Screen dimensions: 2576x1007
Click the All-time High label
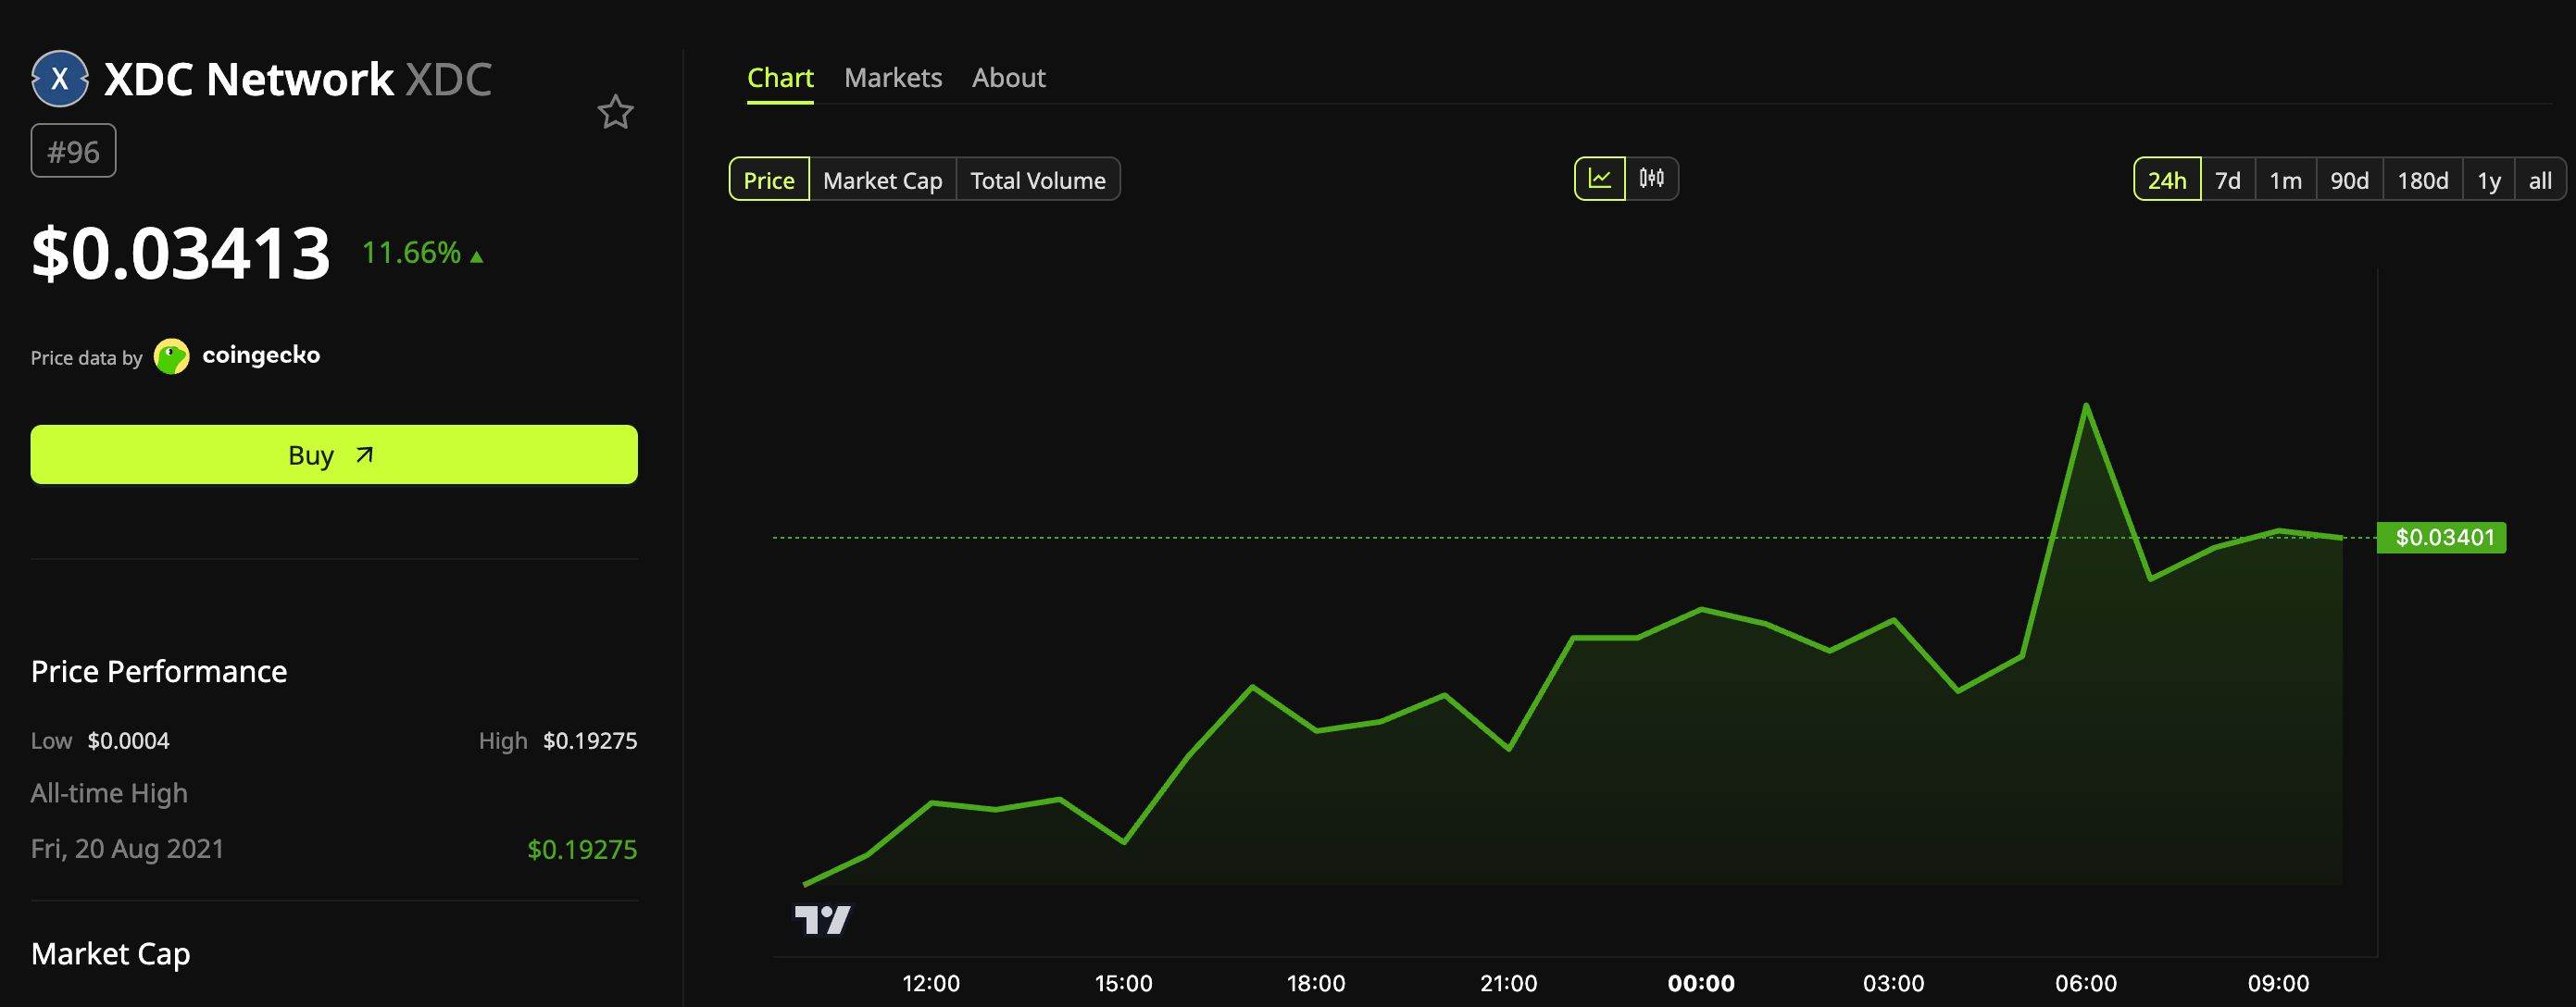tap(109, 793)
